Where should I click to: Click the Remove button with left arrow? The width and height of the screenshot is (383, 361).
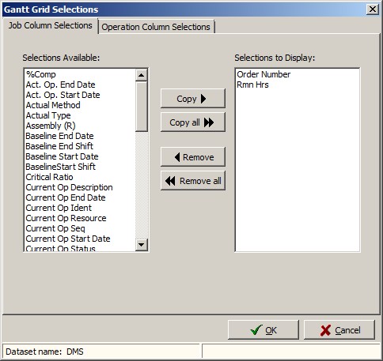(x=193, y=157)
